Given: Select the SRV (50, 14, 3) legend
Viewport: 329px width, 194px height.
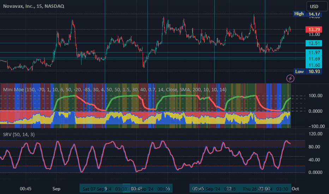Looking at the screenshot, I should (x=19, y=134).
